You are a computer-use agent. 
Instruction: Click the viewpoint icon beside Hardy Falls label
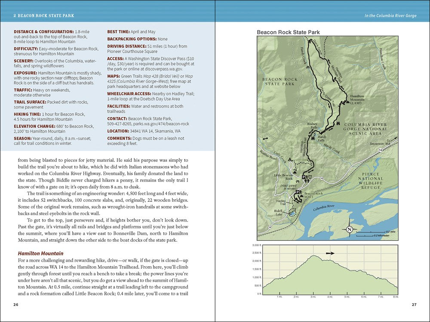tap(313, 137)
